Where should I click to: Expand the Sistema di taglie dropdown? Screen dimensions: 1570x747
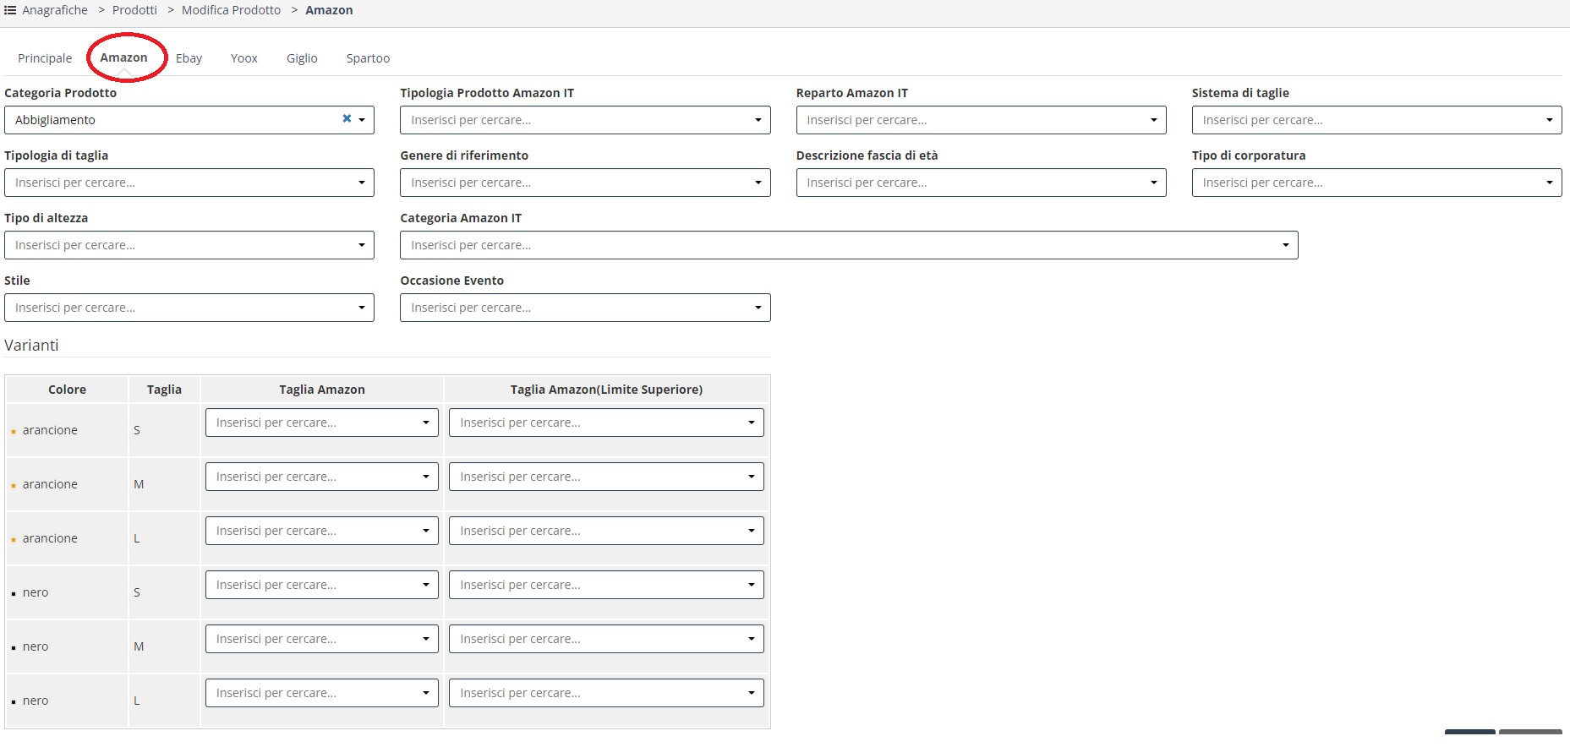pyautogui.click(x=1549, y=120)
